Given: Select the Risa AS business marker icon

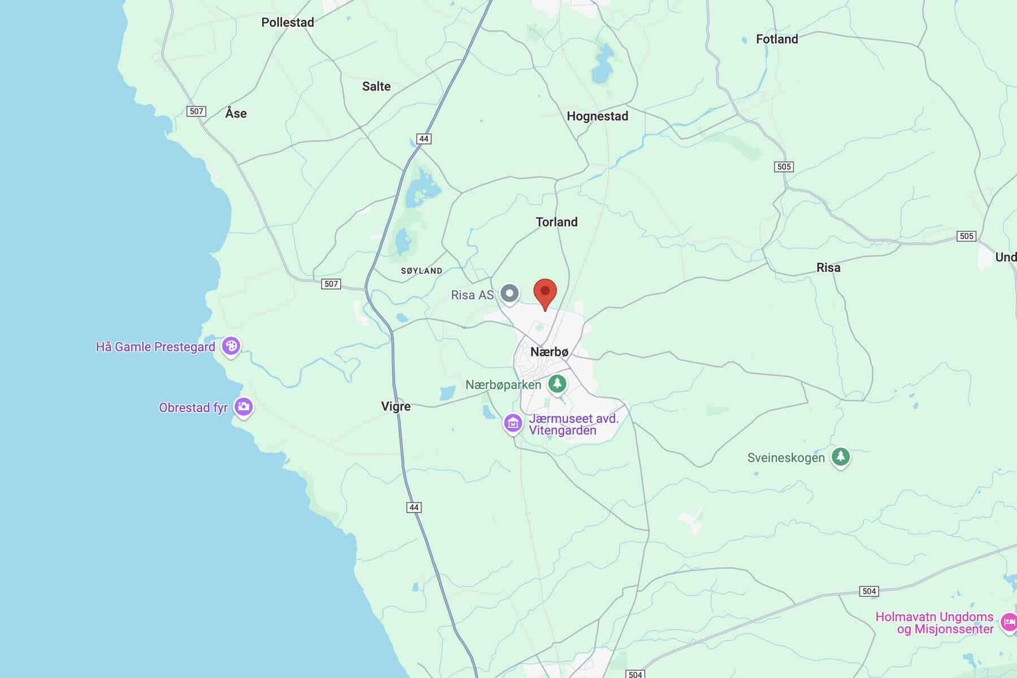Looking at the screenshot, I should point(510,294).
